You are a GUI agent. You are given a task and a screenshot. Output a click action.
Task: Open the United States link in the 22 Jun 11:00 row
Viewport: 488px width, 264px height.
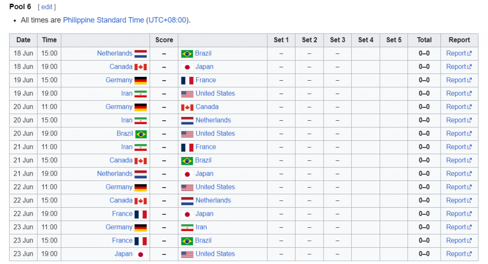click(x=215, y=187)
